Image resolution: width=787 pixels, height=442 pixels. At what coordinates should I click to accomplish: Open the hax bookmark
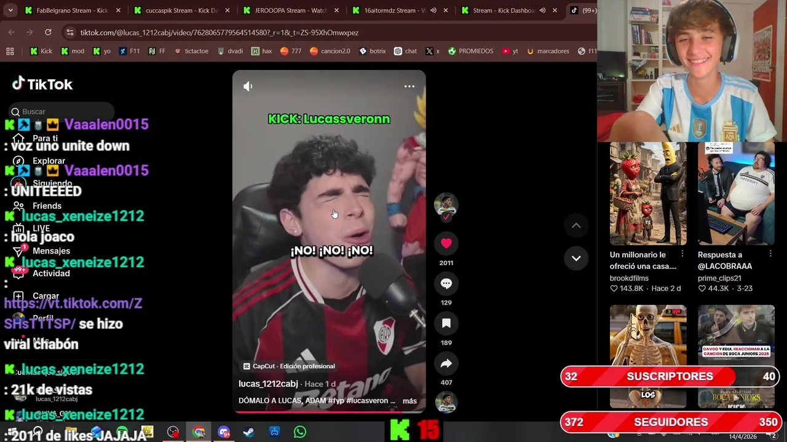coord(261,51)
